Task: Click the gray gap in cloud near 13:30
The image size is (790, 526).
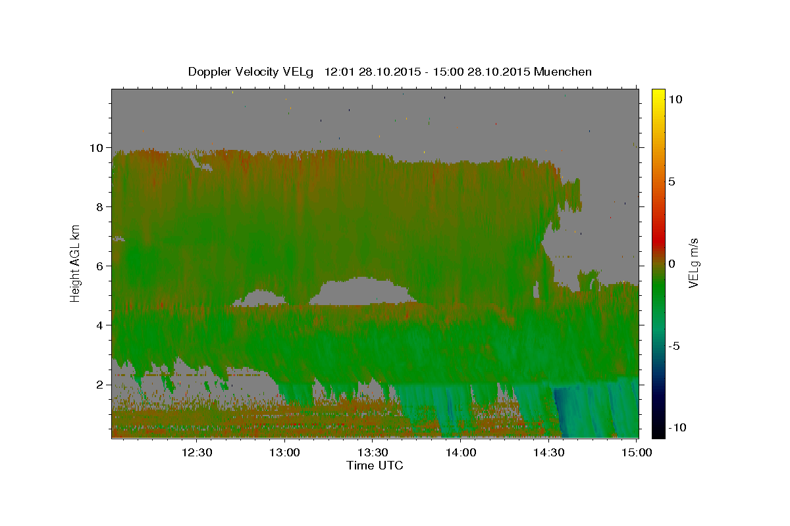Action: point(361,291)
